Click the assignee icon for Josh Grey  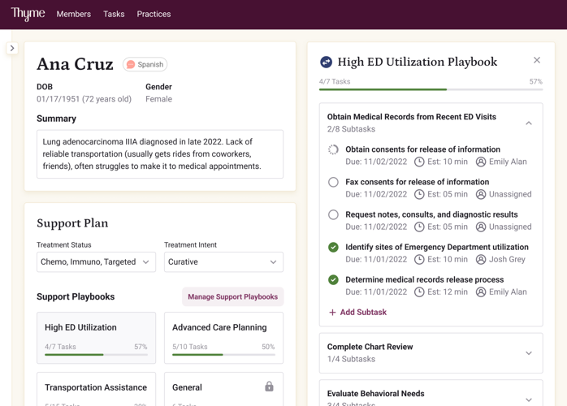pos(481,259)
